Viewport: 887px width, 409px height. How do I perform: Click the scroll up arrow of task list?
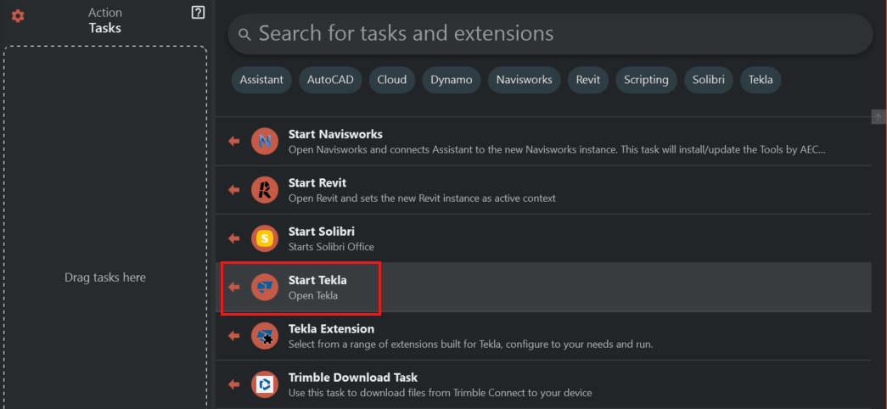(879, 116)
